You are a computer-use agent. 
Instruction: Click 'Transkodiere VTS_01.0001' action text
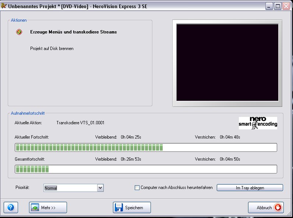pos(80,123)
